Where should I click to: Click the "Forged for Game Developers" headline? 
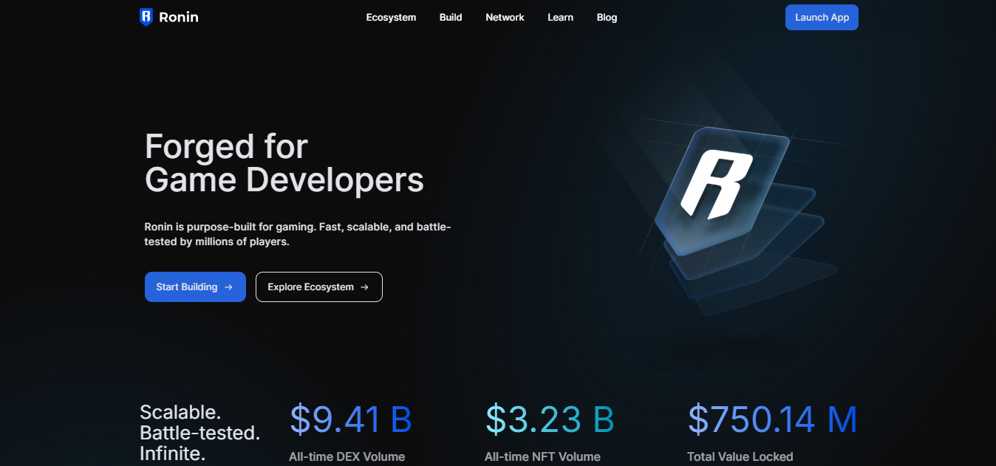pyautogui.click(x=284, y=162)
